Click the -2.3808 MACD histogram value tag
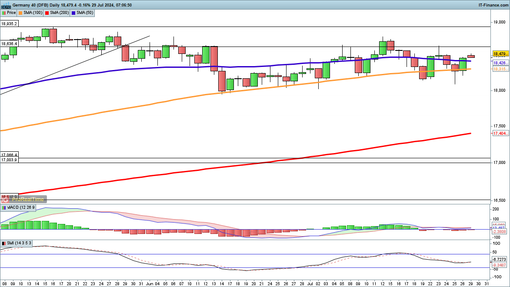The image size is (510, 287). [500, 232]
